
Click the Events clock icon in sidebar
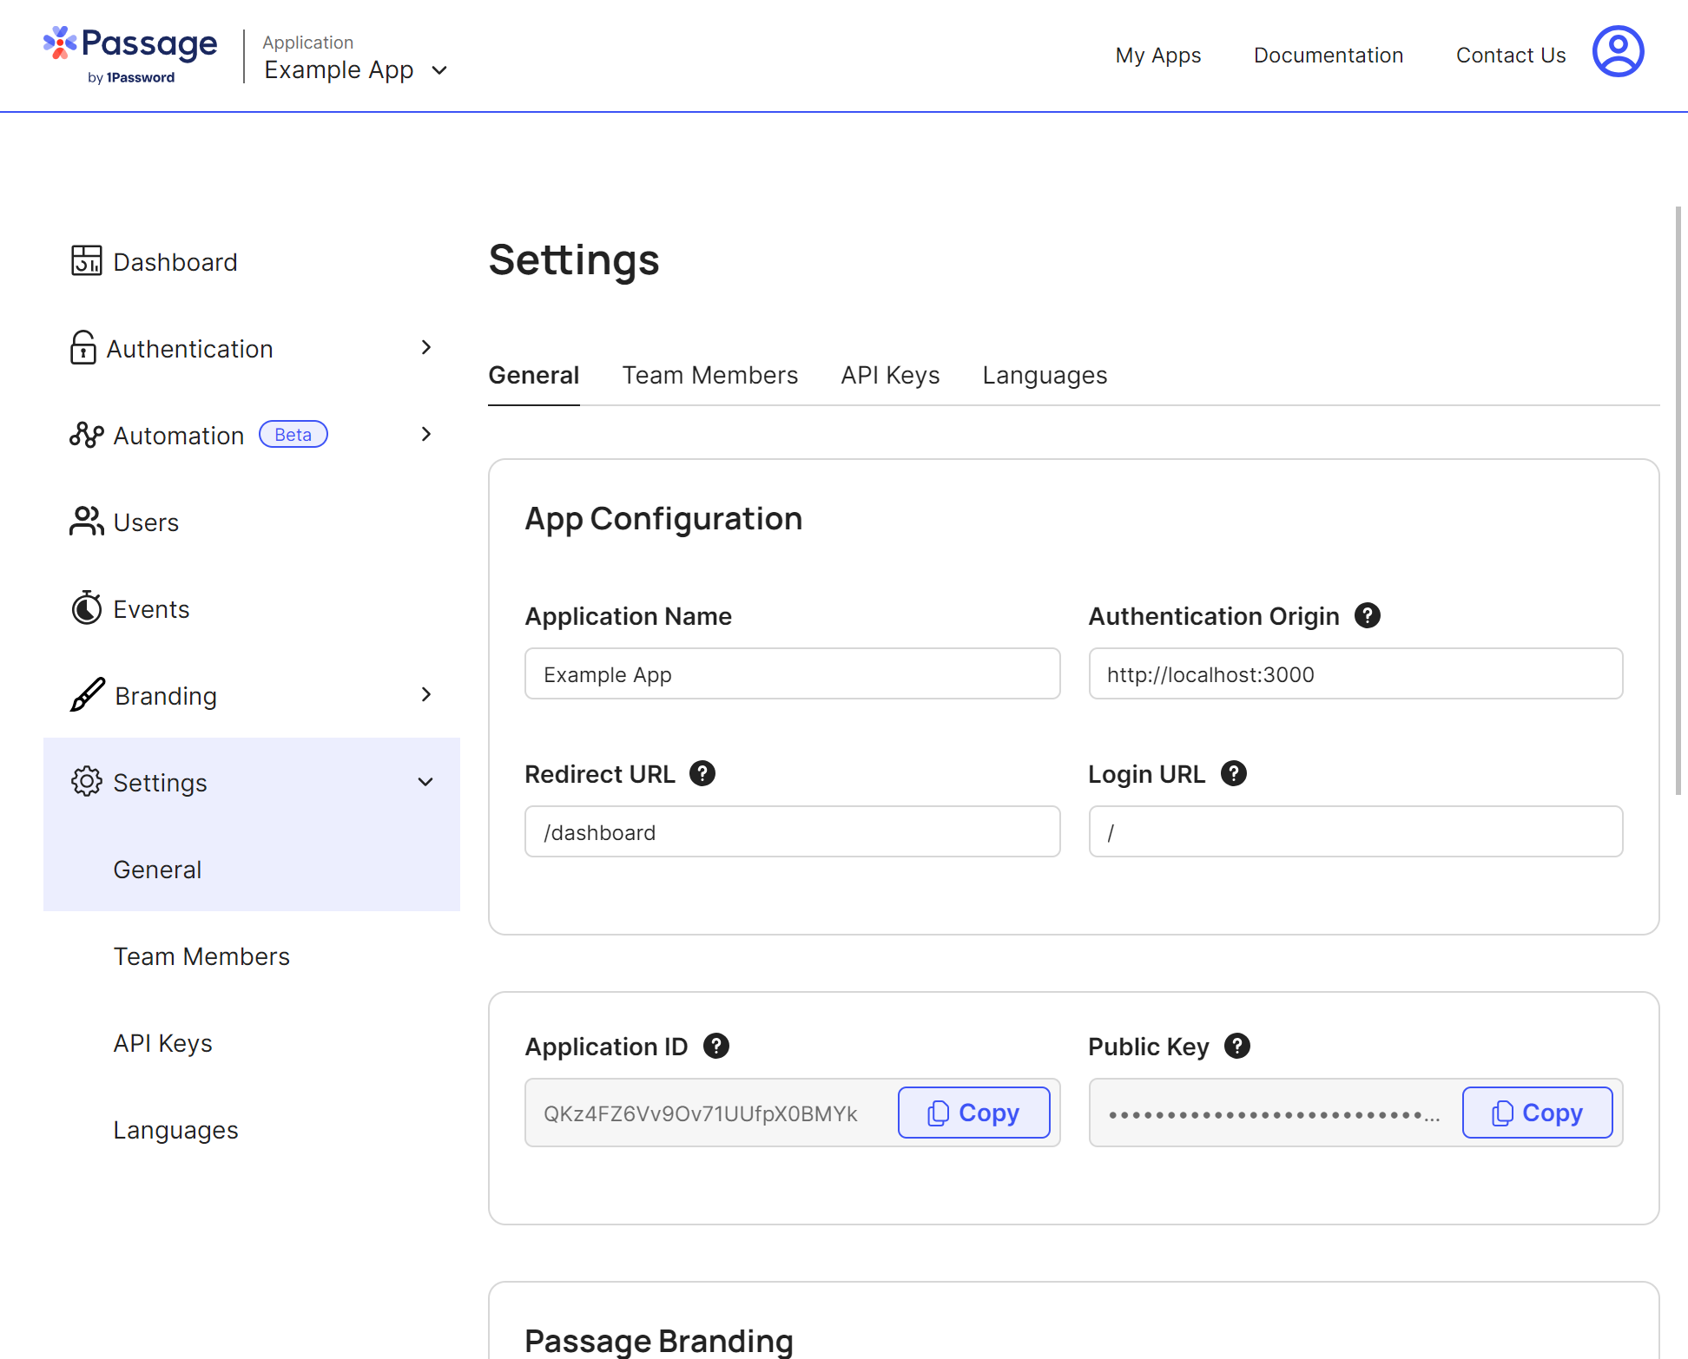[86, 607]
